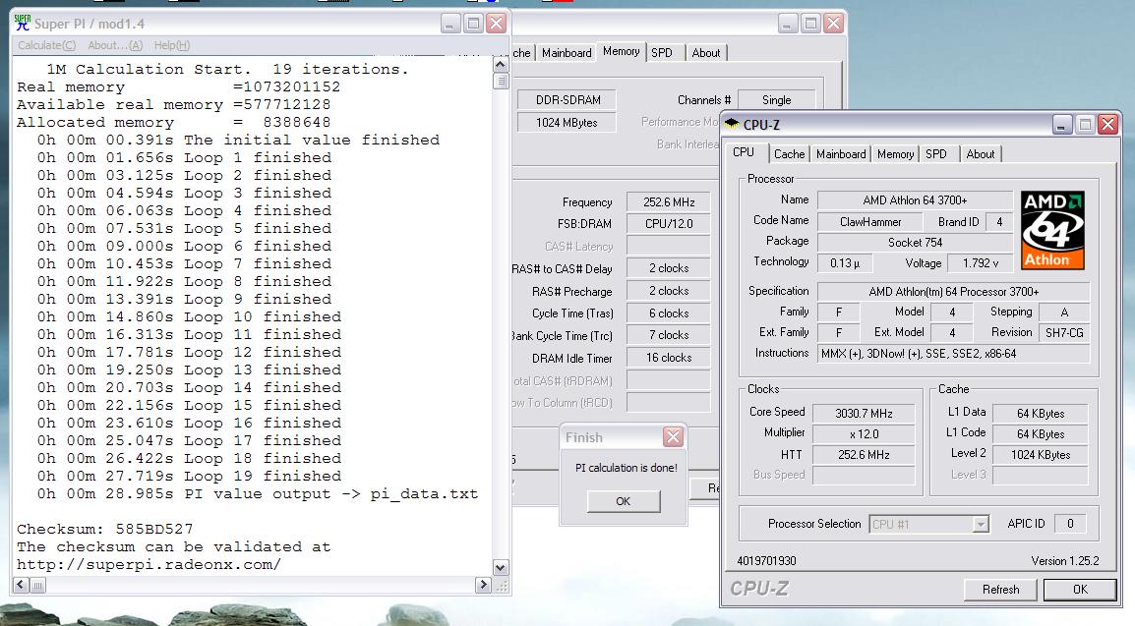This screenshot has width=1135, height=626.
Task: Click the RAS# Precharge 2 clocks value
Action: pos(669,291)
